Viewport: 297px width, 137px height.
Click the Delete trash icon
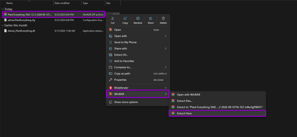point(163,18)
